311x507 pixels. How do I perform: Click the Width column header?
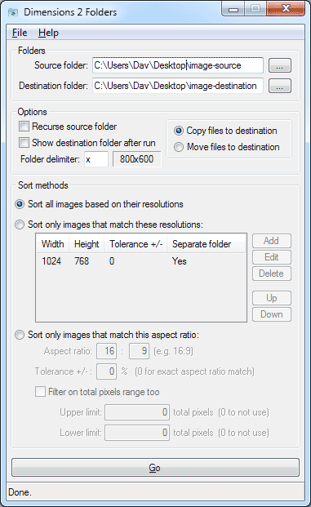tap(53, 244)
